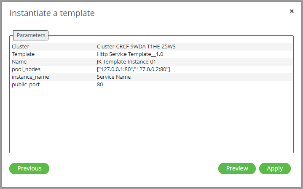The width and height of the screenshot is (303, 189).
Task: Click the instance_name parameter label
Action: coord(30,77)
